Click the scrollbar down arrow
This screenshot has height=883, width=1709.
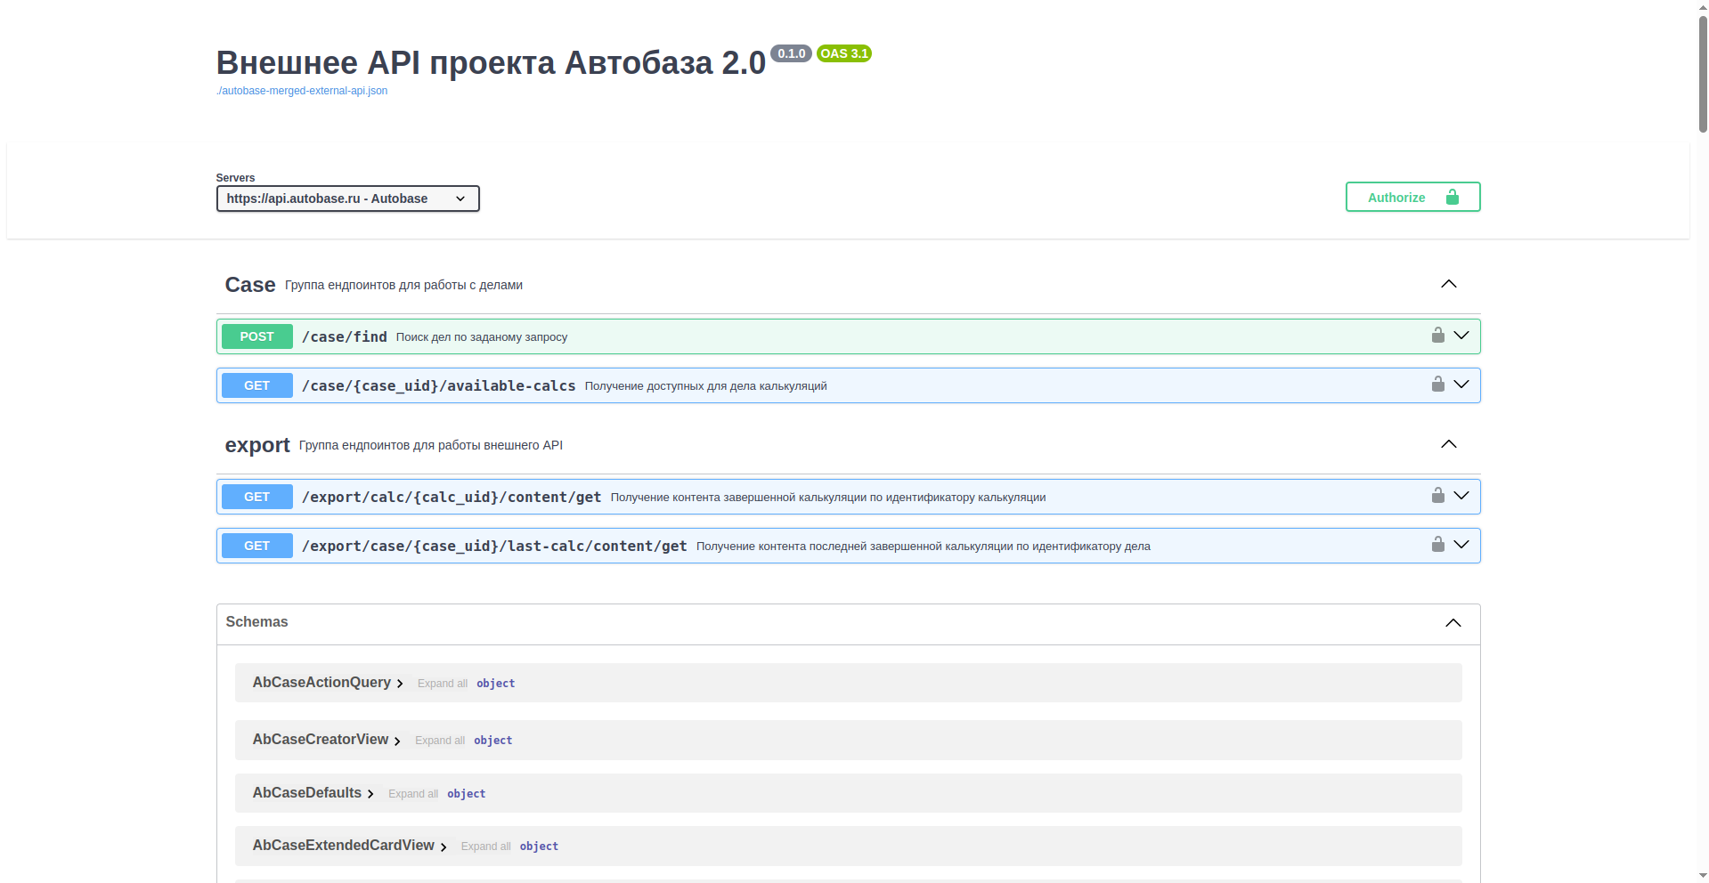click(x=1703, y=876)
